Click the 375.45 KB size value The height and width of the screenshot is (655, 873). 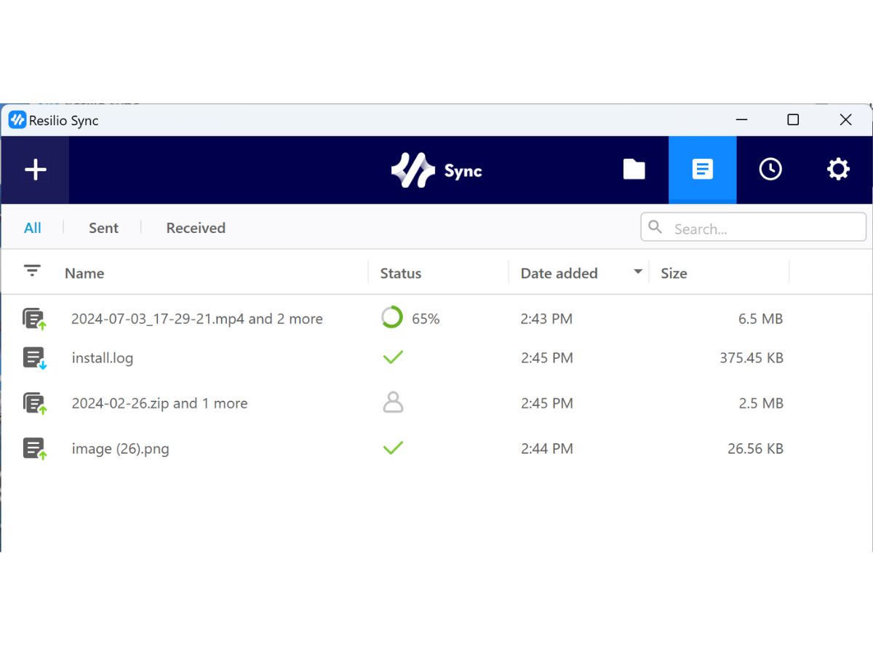point(752,358)
